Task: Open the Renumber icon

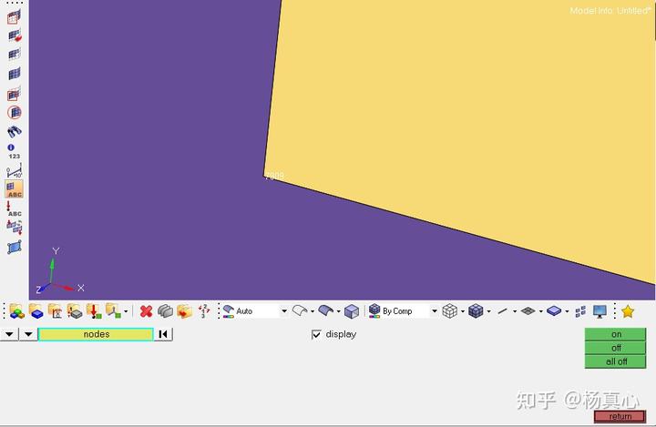Action: (204, 311)
